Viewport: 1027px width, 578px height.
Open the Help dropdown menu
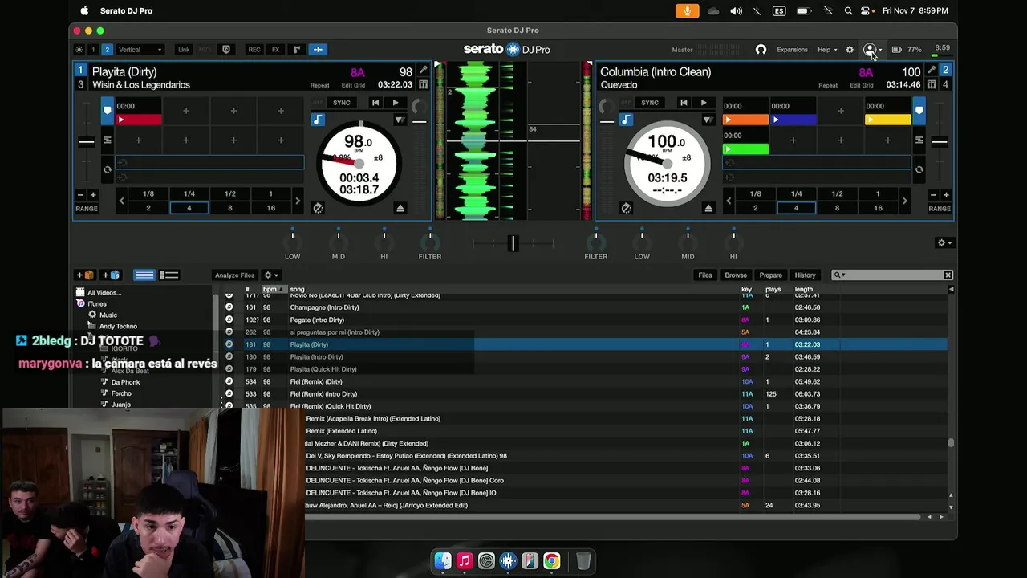(827, 50)
